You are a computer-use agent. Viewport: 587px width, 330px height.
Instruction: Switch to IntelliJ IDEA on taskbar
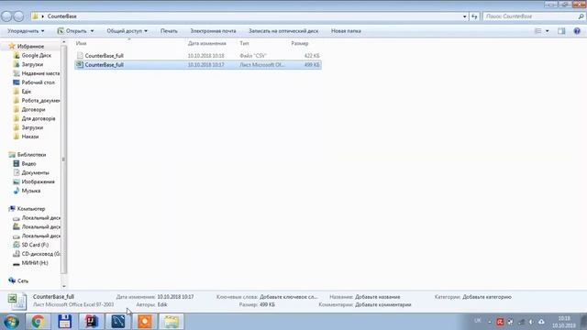click(92, 322)
